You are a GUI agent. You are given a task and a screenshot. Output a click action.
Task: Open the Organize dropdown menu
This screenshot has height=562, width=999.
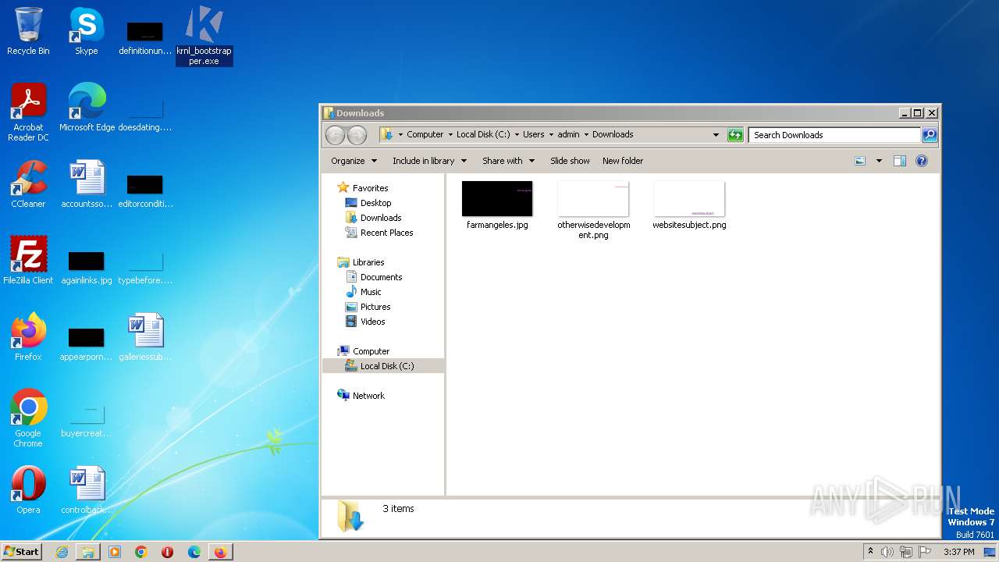tap(354, 161)
